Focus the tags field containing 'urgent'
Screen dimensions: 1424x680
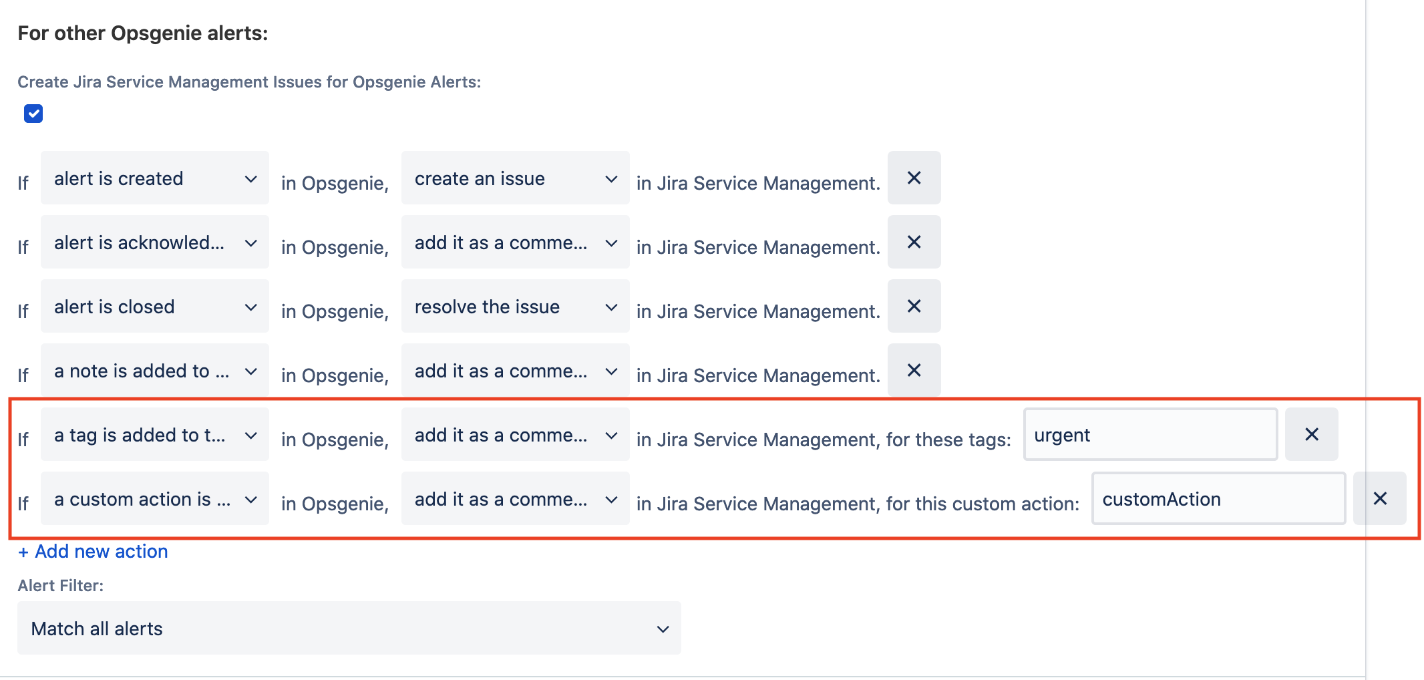pos(1150,434)
